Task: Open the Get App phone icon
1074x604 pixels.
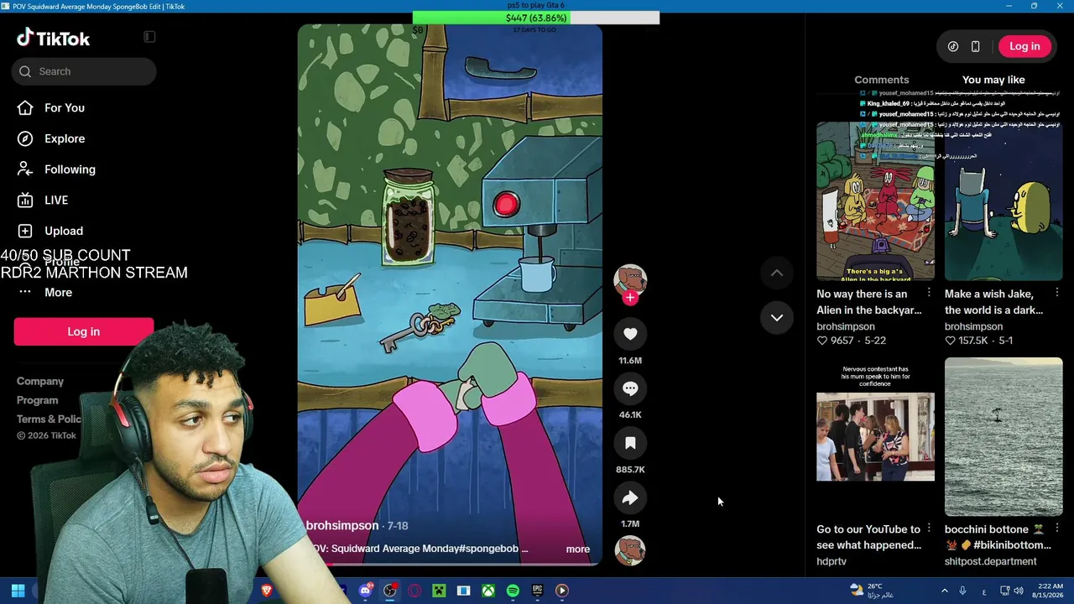Action: [x=975, y=46]
